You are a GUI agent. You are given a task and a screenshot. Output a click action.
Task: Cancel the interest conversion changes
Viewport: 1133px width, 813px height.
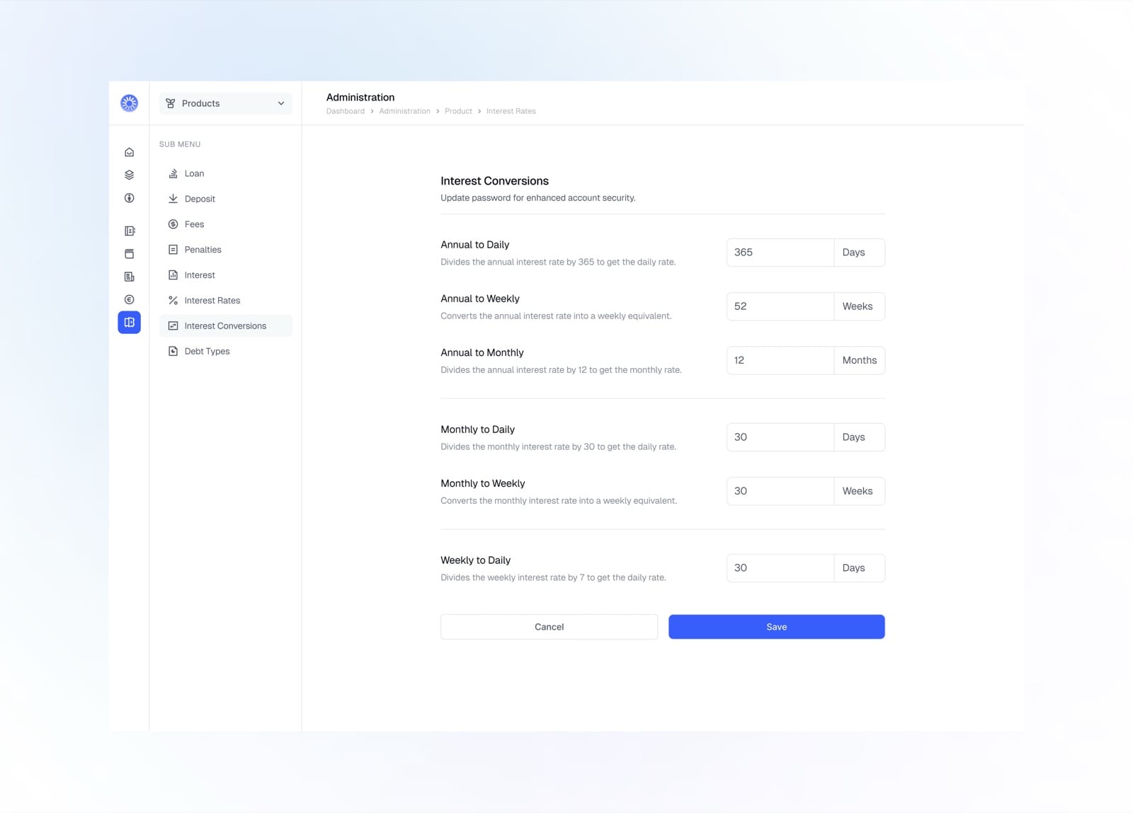[x=549, y=627]
